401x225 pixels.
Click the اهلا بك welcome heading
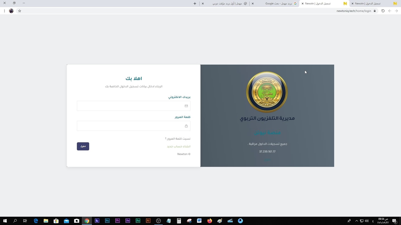click(x=134, y=78)
